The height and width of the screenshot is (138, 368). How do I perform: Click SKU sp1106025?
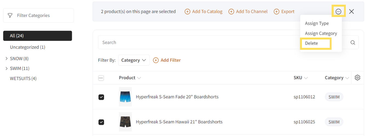click(304, 122)
